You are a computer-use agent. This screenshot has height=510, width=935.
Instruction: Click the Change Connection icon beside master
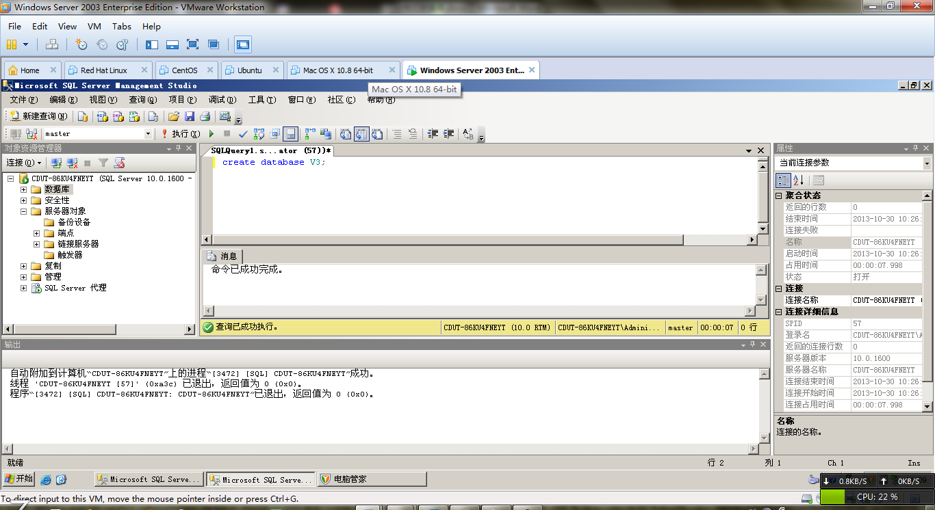31,134
